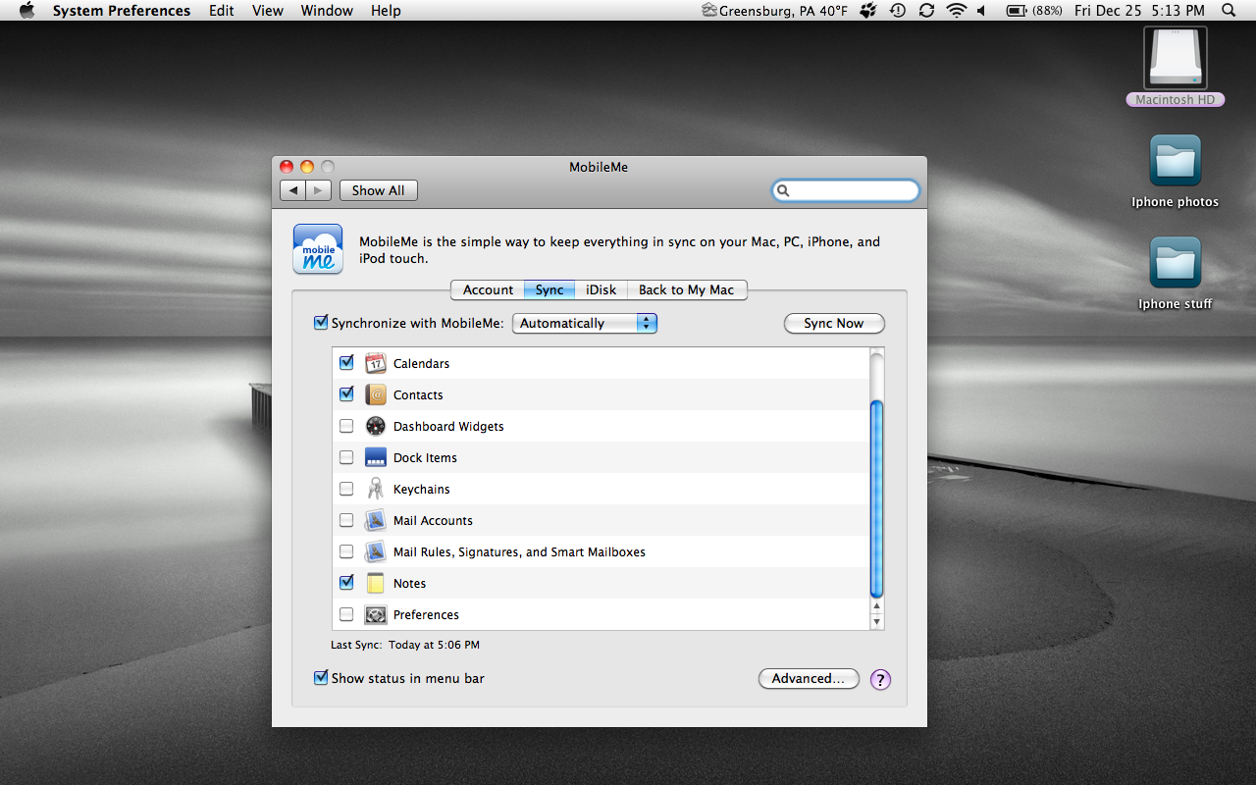Image resolution: width=1256 pixels, height=785 pixels.
Task: Click the Notes yellow notepad icon
Action: (376, 583)
